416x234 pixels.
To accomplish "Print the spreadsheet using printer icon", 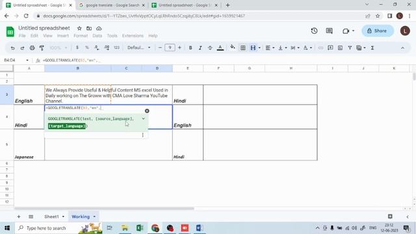I will point(32,47).
